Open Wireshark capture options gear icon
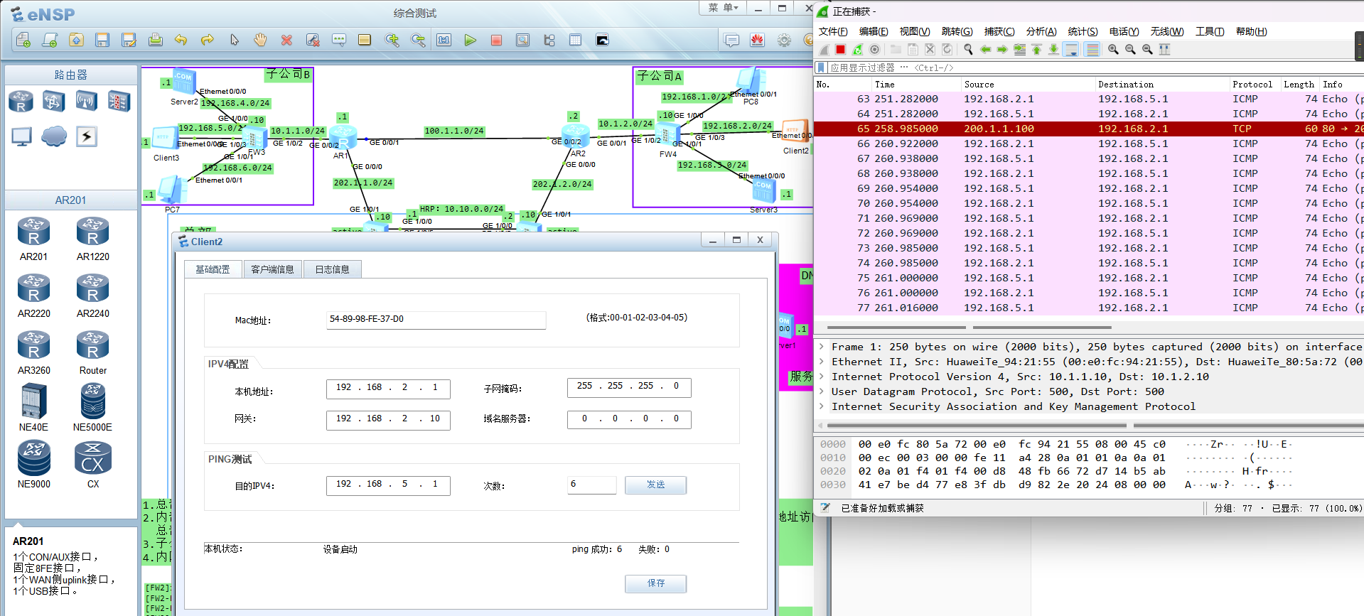 [875, 50]
